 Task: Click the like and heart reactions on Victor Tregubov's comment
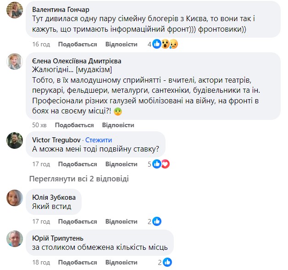point(161,164)
